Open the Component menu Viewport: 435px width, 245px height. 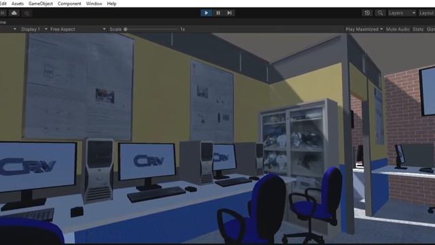point(69,3)
